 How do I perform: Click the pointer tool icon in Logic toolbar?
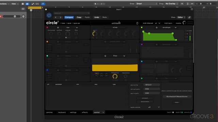tap(96, 4)
